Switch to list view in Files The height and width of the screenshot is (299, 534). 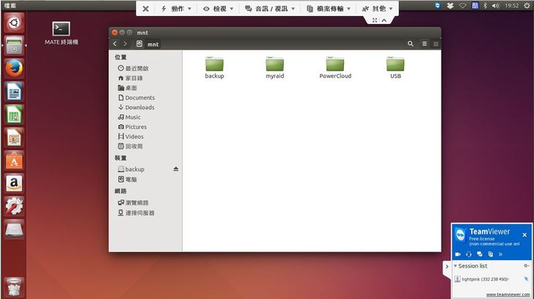coord(424,44)
